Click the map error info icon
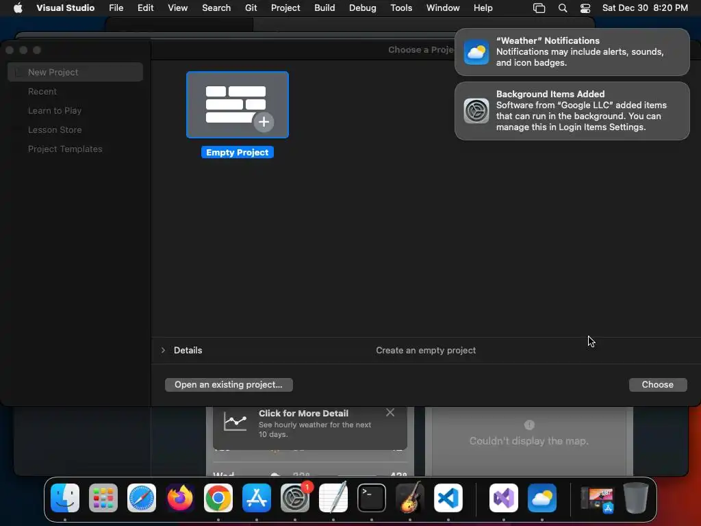 [x=529, y=425]
